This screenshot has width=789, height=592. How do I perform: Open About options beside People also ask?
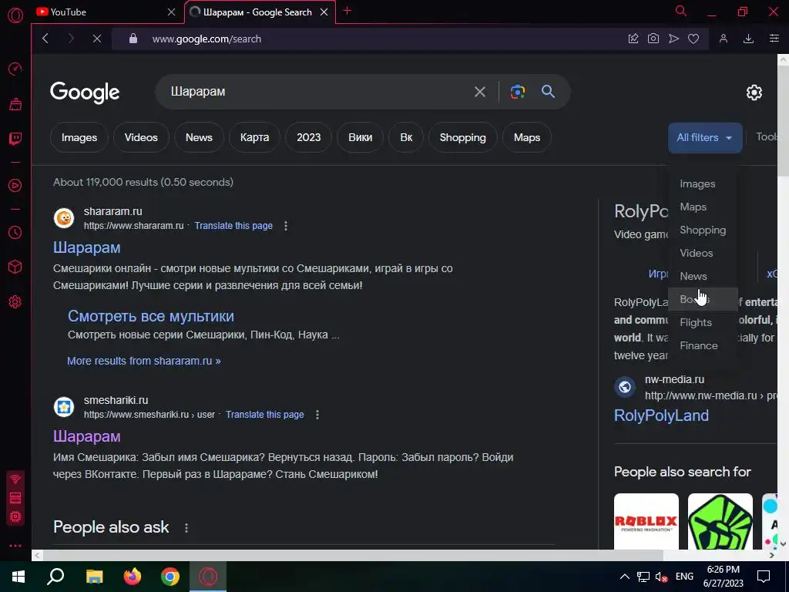(x=186, y=527)
